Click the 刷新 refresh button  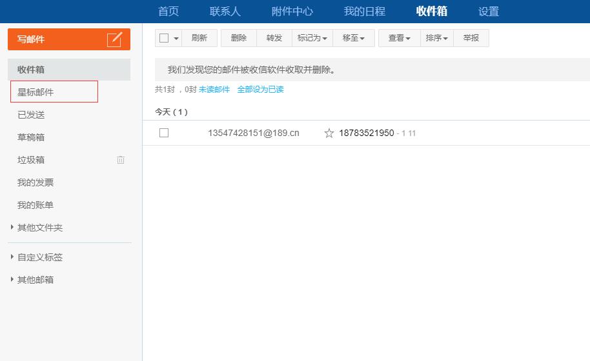[199, 38]
